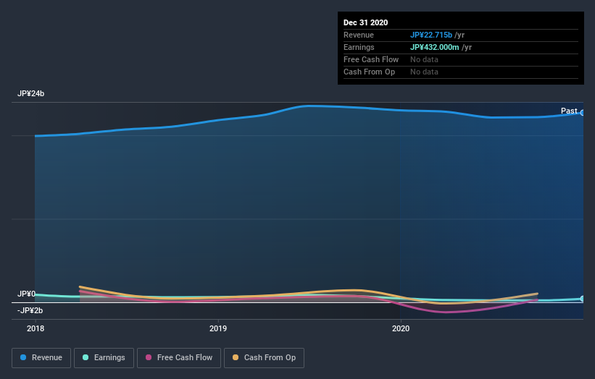Image resolution: width=595 pixels, height=379 pixels.
Task: Toggle the Earnings legend button
Action: 104,358
